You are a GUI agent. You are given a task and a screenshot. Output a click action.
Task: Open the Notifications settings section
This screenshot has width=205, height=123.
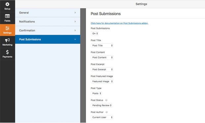click(48, 22)
